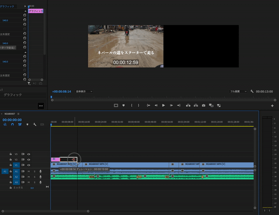Viewport: 279px width, 215px height.
Task: Lock the ミックス track
Action: pos(11,188)
